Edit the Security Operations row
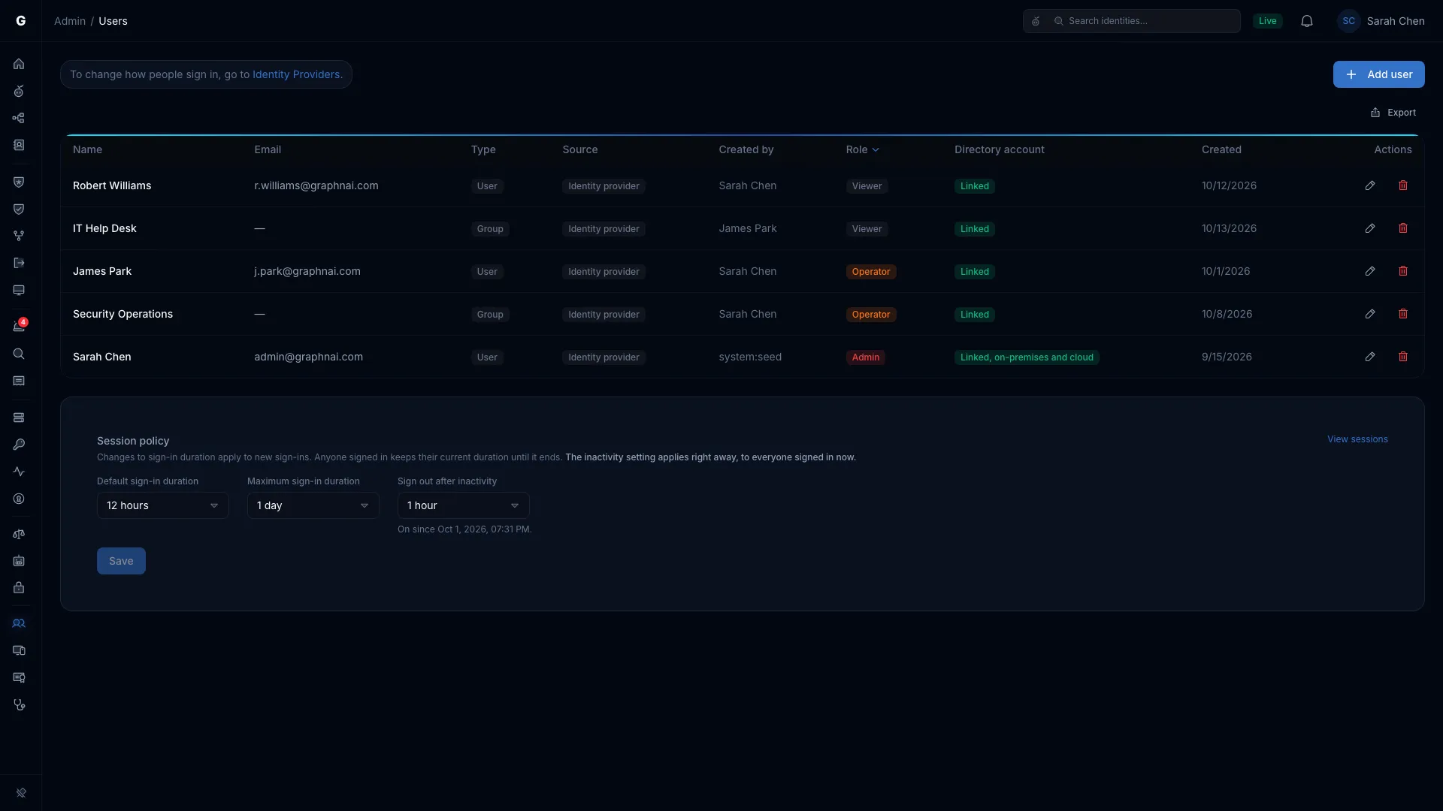Viewport: 1443px width, 811px height. 1370,314
